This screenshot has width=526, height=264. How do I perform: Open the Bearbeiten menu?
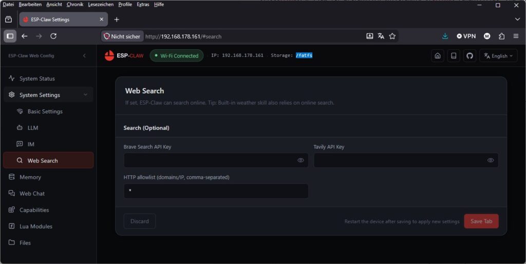coord(30,4)
